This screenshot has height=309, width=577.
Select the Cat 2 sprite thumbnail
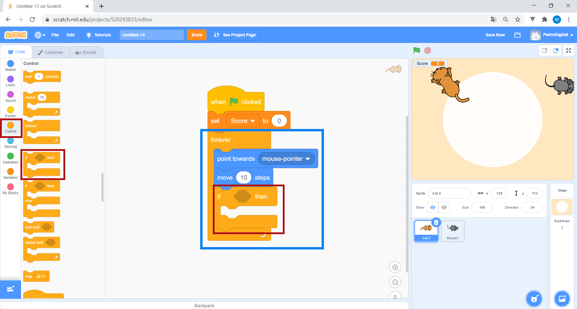click(x=426, y=231)
